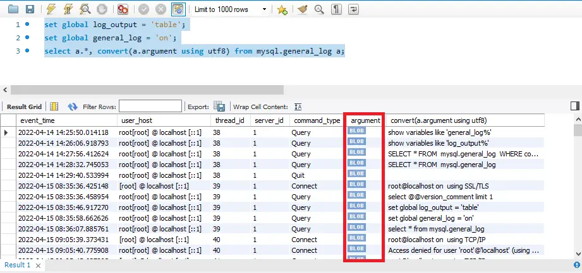Refresh results with the blue arrows icon
The width and height of the screenshot is (582, 273).
(x=73, y=107)
